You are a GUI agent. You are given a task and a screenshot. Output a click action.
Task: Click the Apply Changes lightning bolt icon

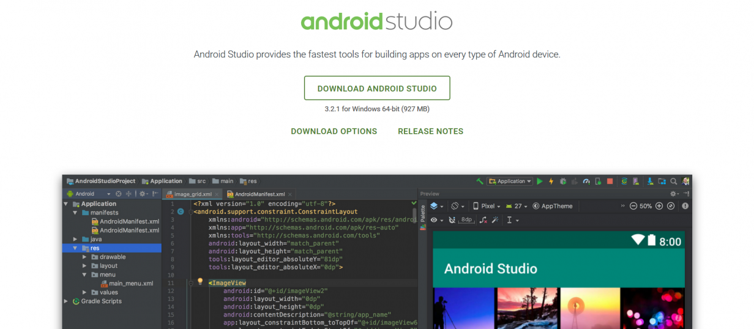(551, 182)
